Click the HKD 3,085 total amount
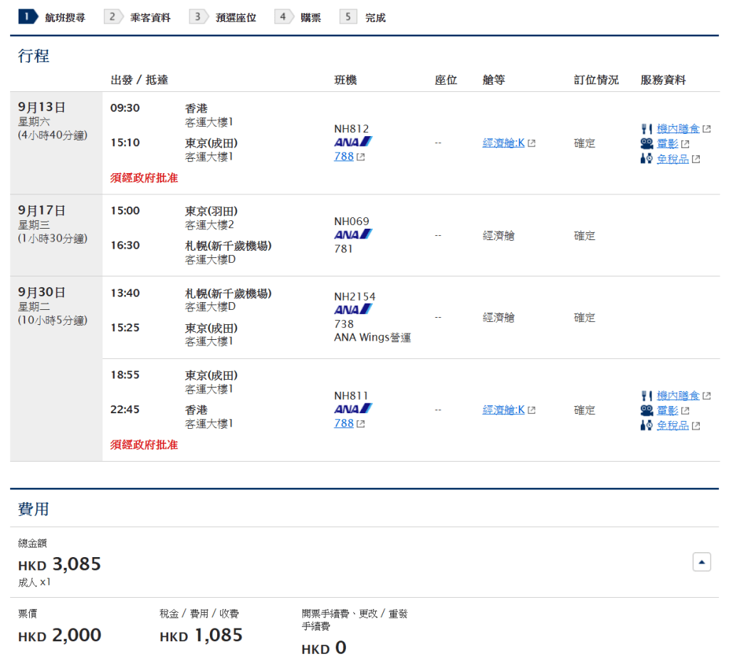Image resolution: width=729 pixels, height=664 pixels. (60, 564)
